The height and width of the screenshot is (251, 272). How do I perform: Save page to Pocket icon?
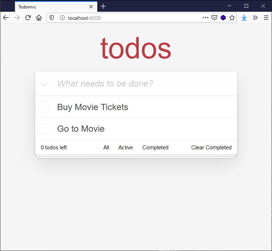click(214, 18)
